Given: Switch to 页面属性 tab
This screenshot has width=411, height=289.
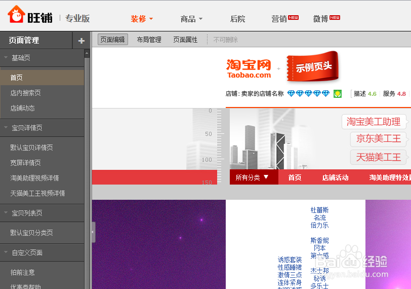Looking at the screenshot, I should (x=185, y=40).
